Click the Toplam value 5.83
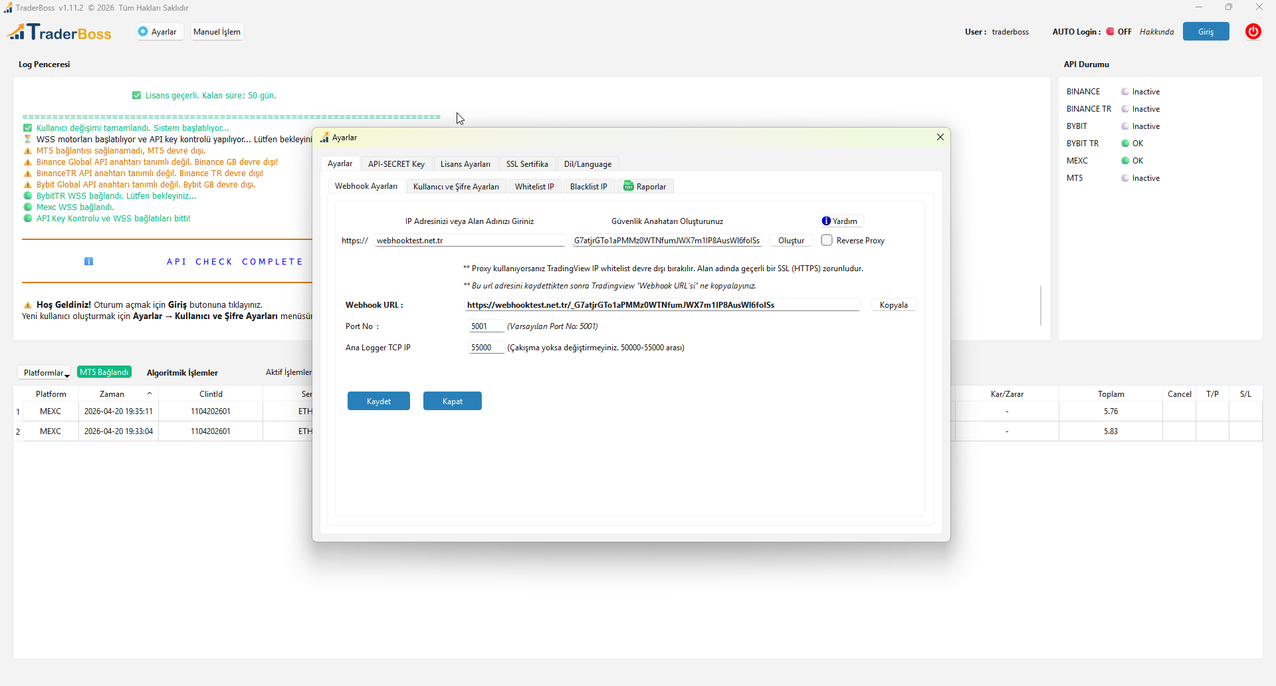The image size is (1276, 686). click(1111, 431)
